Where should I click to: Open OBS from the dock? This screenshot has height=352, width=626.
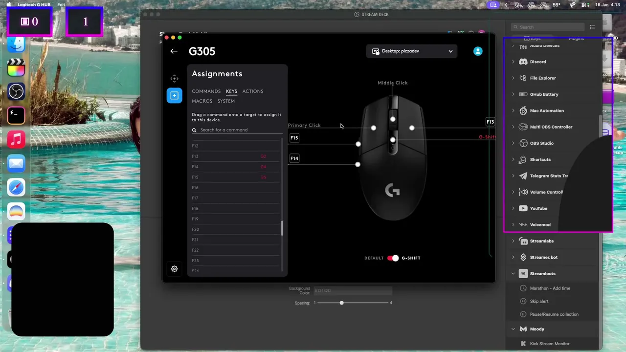click(16, 92)
